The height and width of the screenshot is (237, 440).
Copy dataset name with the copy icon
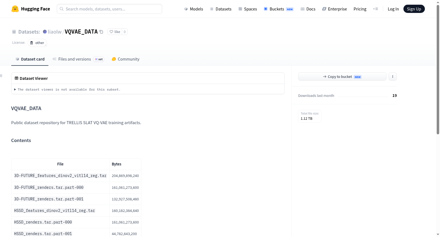tap(101, 32)
